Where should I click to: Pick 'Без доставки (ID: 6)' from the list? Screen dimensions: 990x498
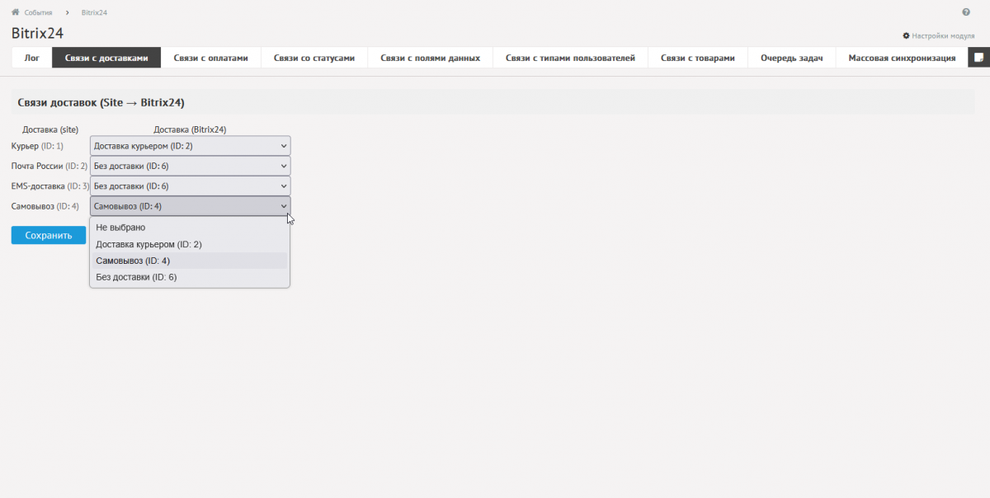tap(136, 277)
